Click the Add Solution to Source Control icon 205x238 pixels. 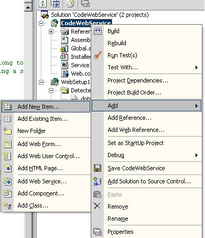tap(98, 181)
